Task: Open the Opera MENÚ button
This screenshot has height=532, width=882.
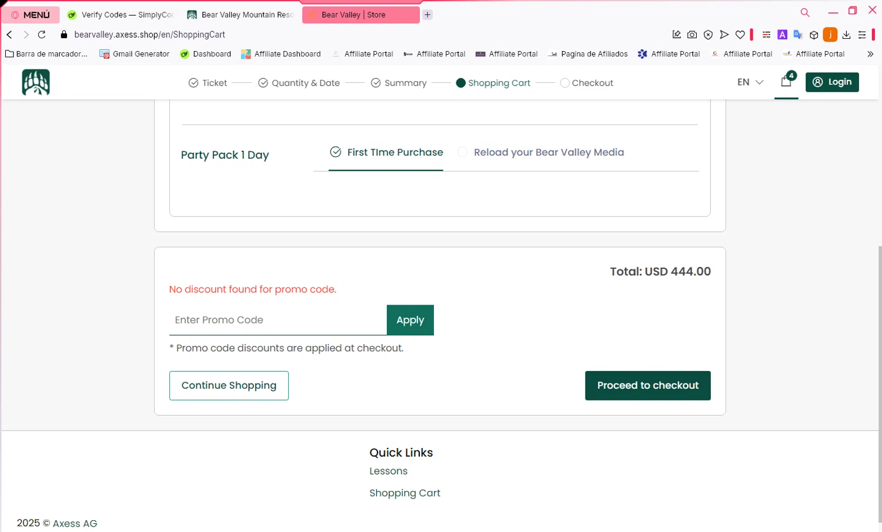Action: click(x=31, y=15)
